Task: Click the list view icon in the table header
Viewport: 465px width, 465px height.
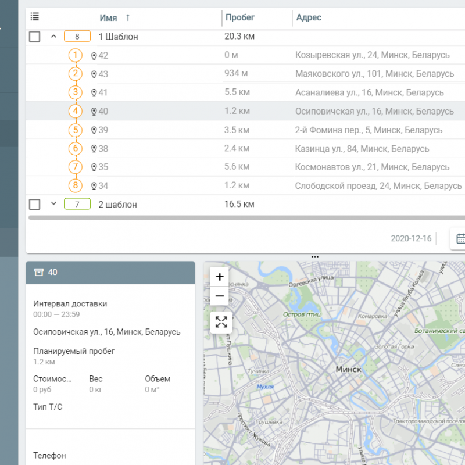Action: pyautogui.click(x=35, y=17)
